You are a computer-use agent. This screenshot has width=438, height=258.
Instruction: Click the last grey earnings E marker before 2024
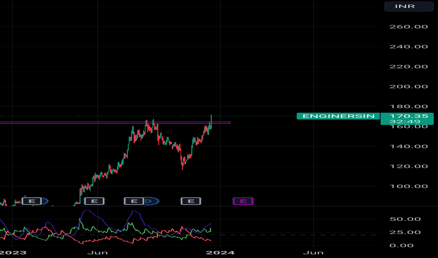pyautogui.click(x=191, y=201)
